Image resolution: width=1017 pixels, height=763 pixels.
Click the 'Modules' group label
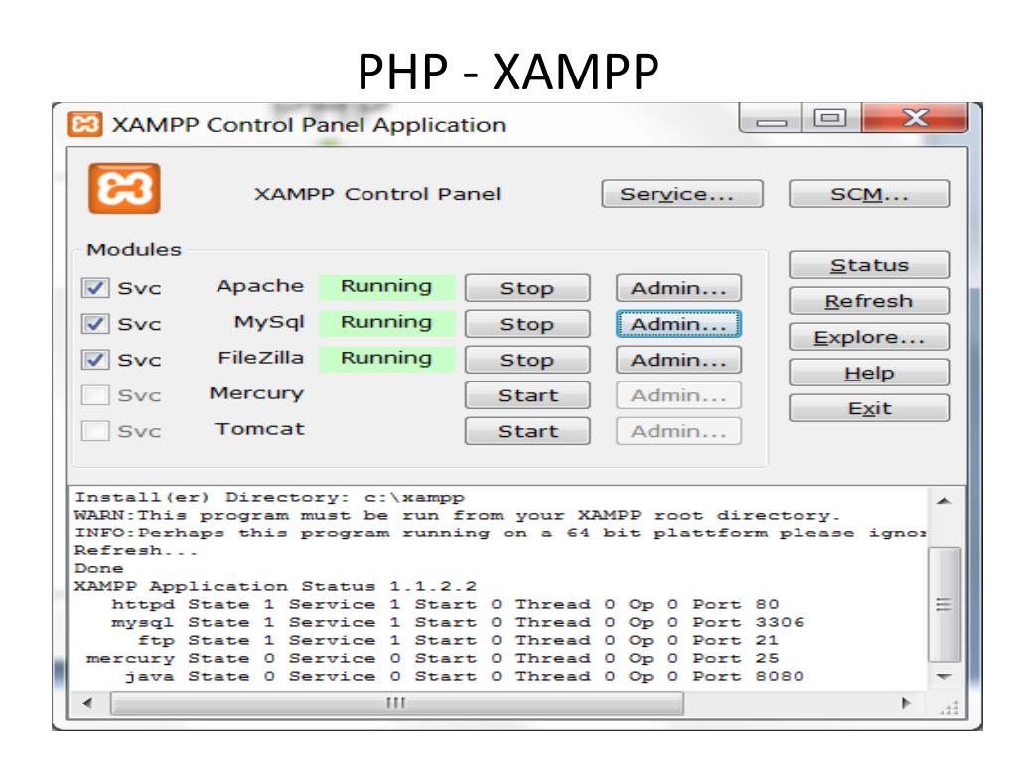(134, 250)
